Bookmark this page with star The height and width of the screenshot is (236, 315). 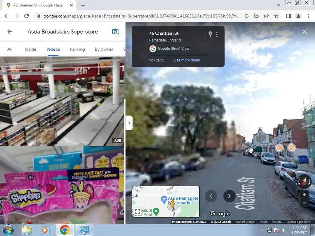point(276,16)
